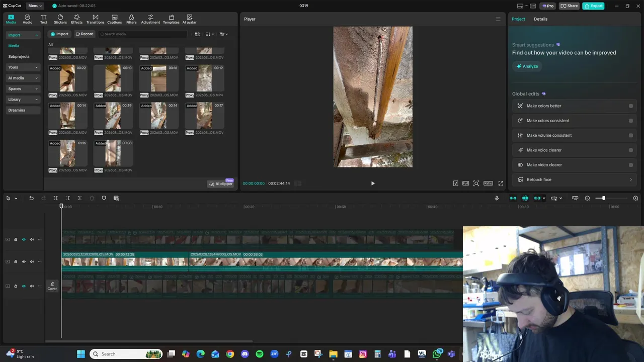Switch to the Details tab
This screenshot has width=644, height=362.
[540, 19]
